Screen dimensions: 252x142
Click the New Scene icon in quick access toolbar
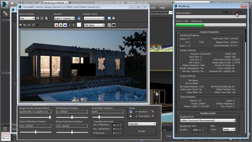12,3
